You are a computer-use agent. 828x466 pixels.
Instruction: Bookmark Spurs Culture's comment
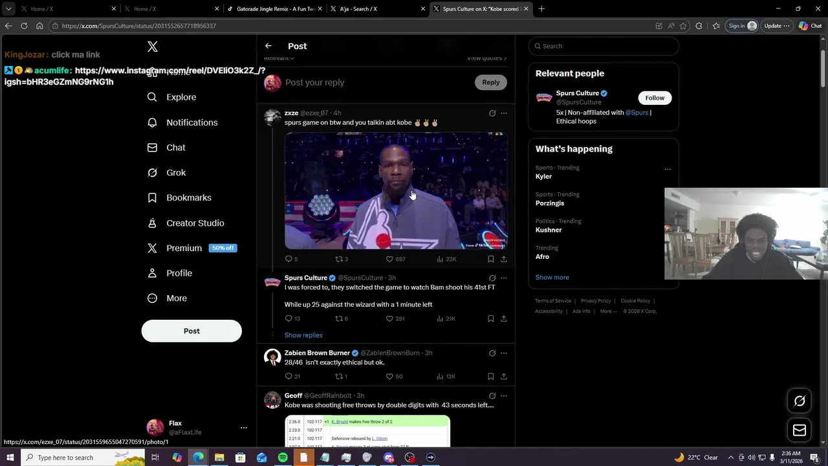491,318
